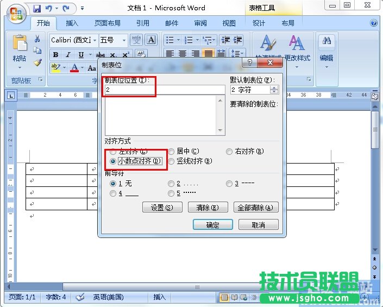Click the Bold formatting icon
The height and width of the screenshot is (307, 383).
(x=55, y=55)
